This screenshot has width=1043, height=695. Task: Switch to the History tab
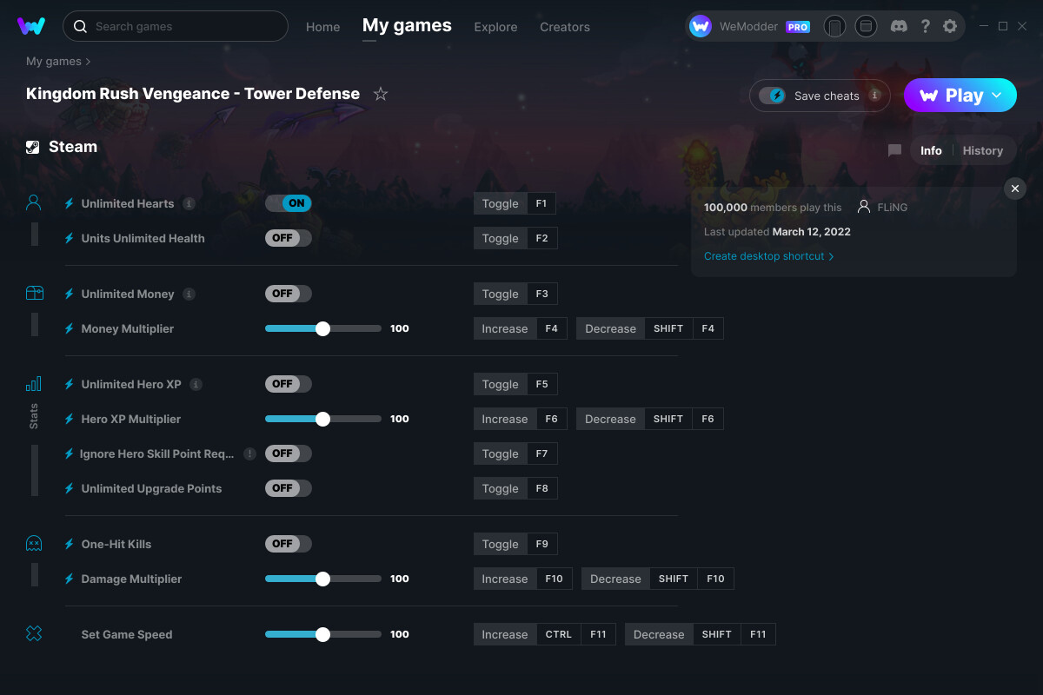(983, 150)
